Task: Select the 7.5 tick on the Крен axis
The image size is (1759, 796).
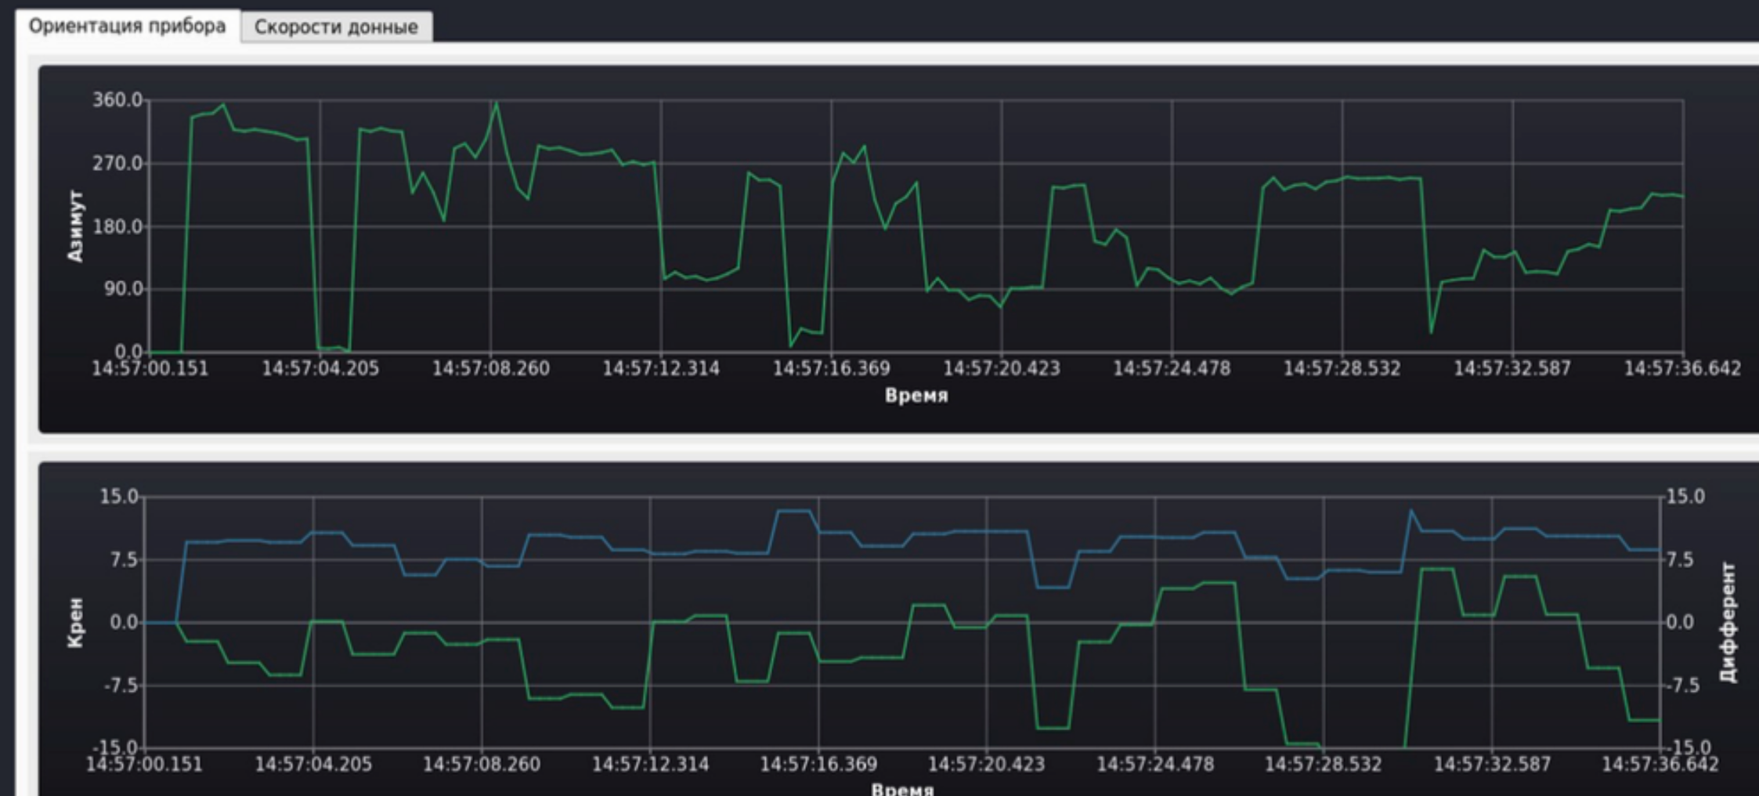Action: point(125,559)
